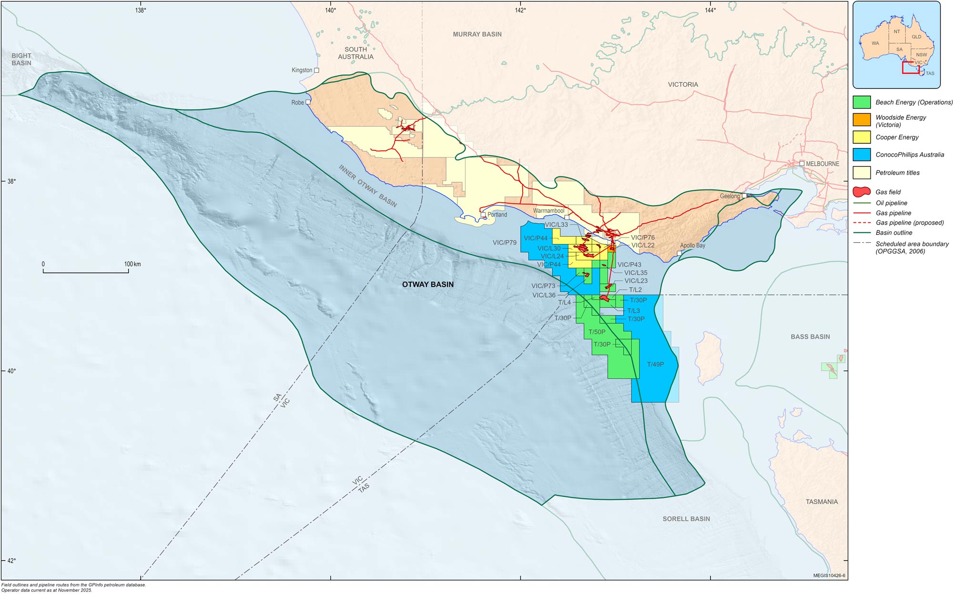Click the Geelong town marker square

click(x=744, y=195)
